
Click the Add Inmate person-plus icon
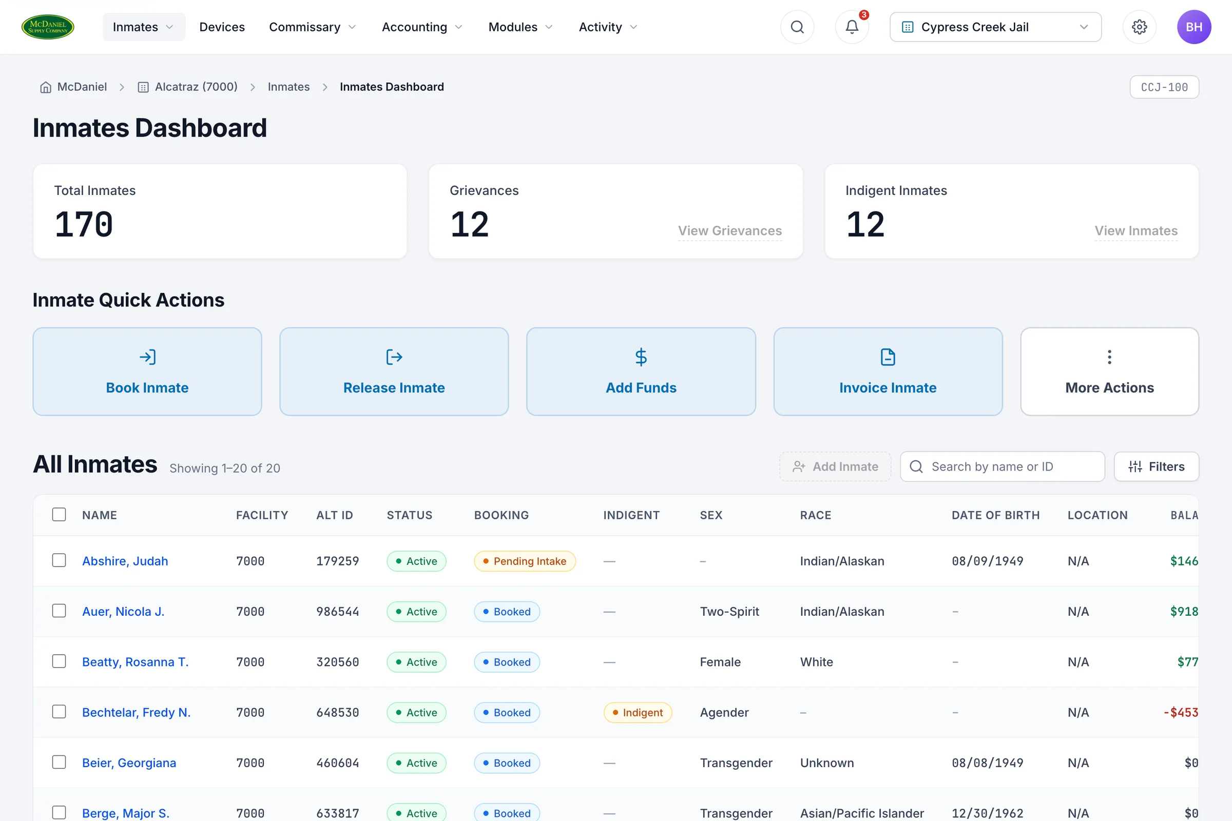click(799, 466)
